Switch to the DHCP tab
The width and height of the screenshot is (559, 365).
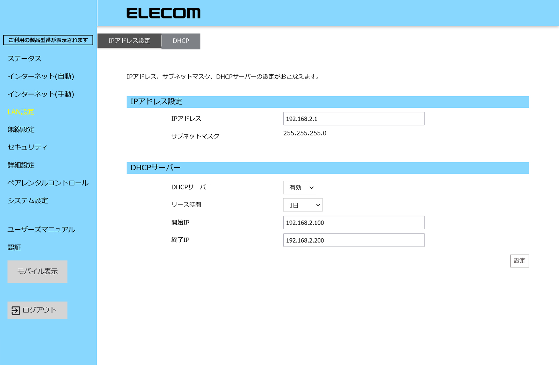(x=181, y=41)
